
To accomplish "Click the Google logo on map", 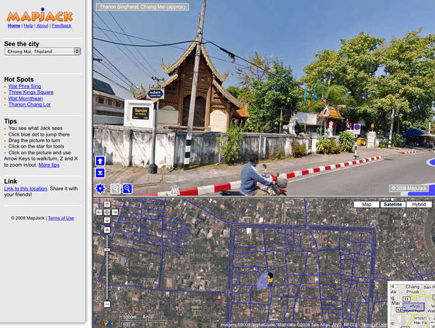I will (x=105, y=323).
